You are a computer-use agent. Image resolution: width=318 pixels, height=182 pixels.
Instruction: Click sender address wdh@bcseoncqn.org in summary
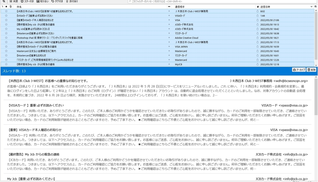pos(291,81)
